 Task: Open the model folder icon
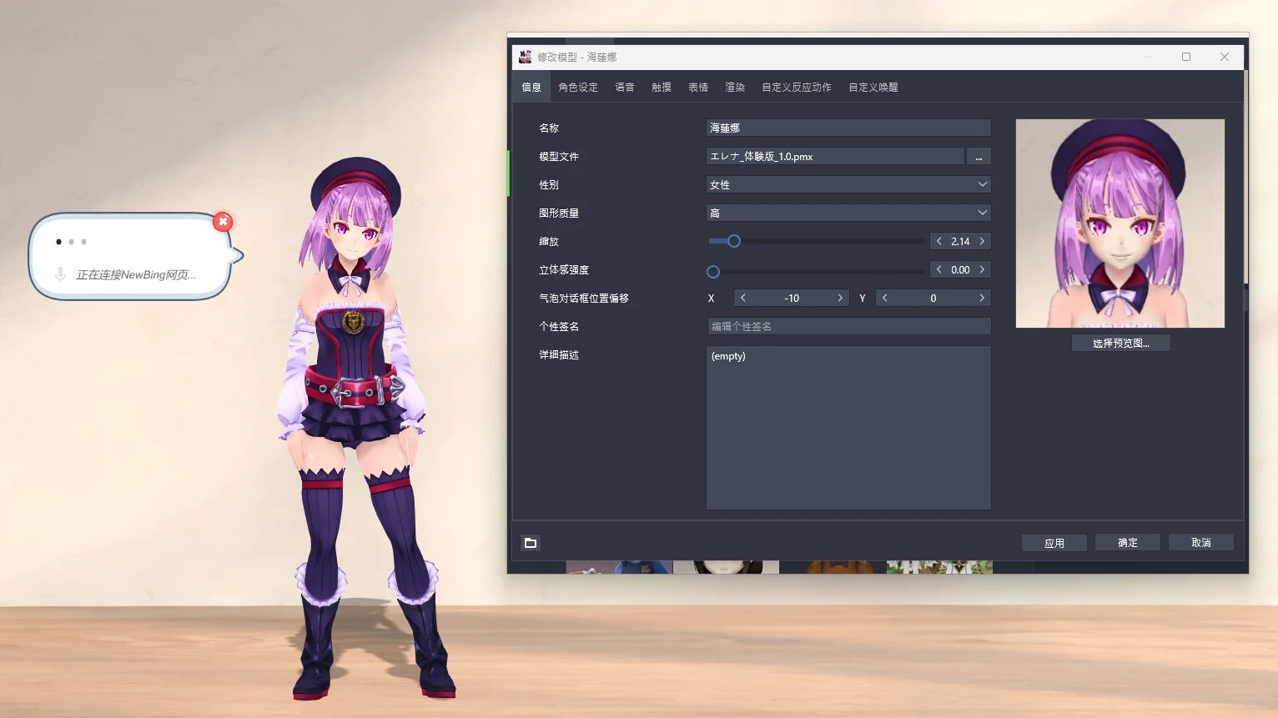[531, 543]
